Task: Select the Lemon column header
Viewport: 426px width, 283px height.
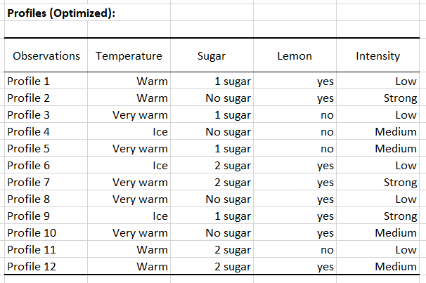Action: pos(295,56)
